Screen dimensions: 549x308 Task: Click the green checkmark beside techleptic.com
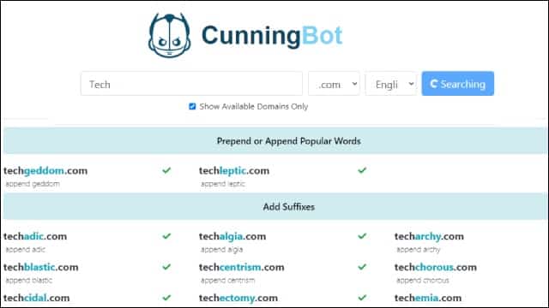click(362, 170)
